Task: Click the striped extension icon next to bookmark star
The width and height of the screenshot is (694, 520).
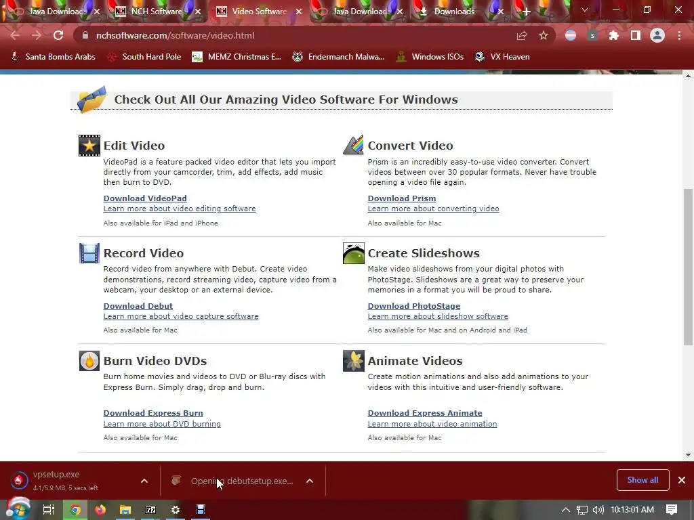Action: coord(571,35)
